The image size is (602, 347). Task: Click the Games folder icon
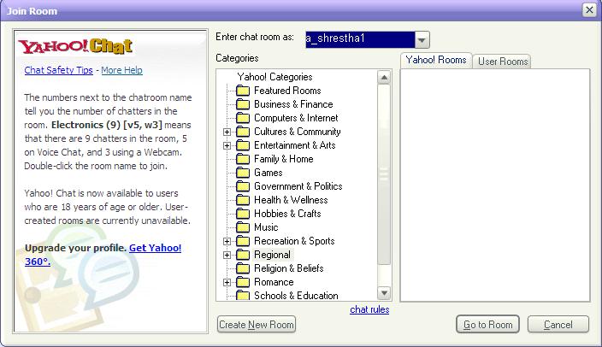pyautogui.click(x=243, y=173)
